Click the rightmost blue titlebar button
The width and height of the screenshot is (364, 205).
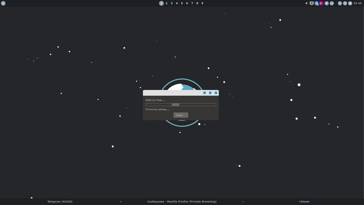pos(216,93)
